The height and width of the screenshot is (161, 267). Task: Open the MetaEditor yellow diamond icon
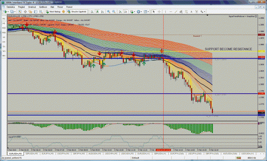64,12
